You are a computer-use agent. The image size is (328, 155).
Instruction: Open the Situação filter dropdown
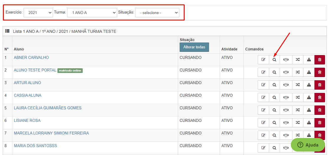[x=157, y=13]
